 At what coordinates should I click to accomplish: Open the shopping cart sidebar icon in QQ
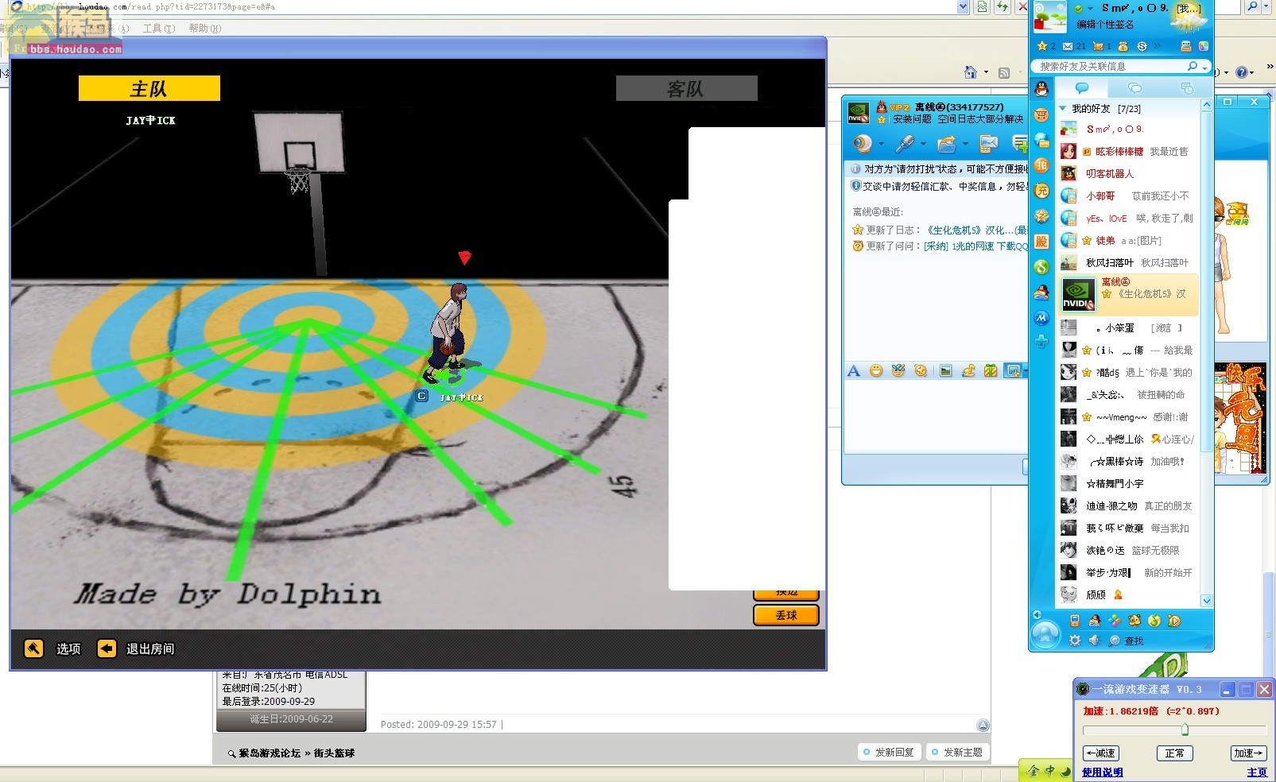pyautogui.click(x=1041, y=114)
